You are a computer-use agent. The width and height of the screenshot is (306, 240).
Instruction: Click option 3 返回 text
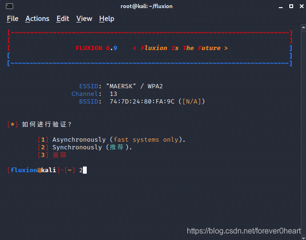pos(59,155)
